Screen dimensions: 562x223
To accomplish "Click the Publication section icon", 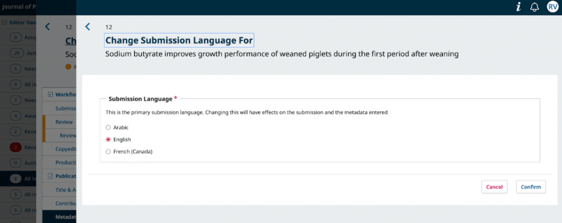I will point(50,176).
